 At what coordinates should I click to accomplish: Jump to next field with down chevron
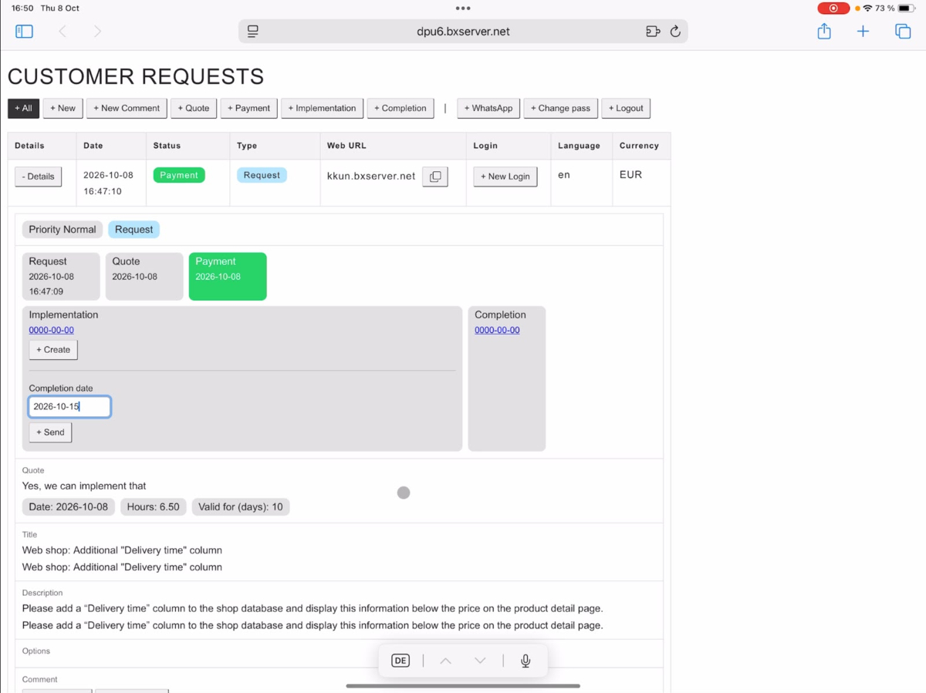pos(480,661)
